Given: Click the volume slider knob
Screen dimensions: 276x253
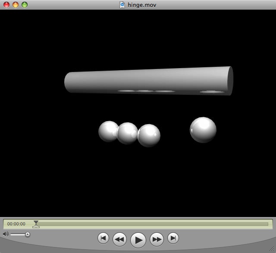Looking at the screenshot, I should (28, 234).
